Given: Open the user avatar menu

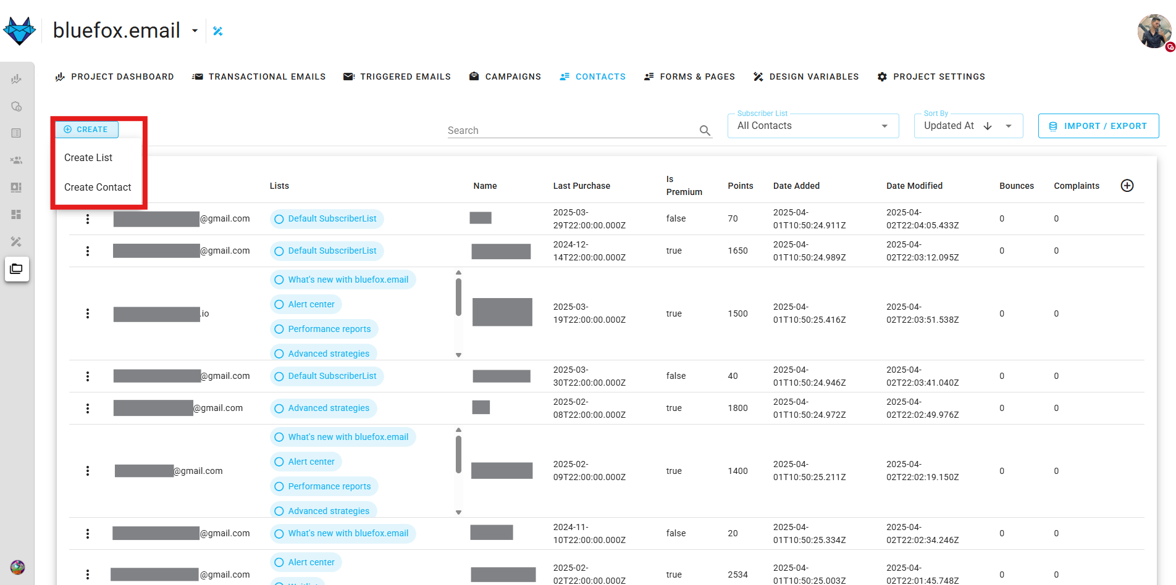Looking at the screenshot, I should coord(1154,31).
